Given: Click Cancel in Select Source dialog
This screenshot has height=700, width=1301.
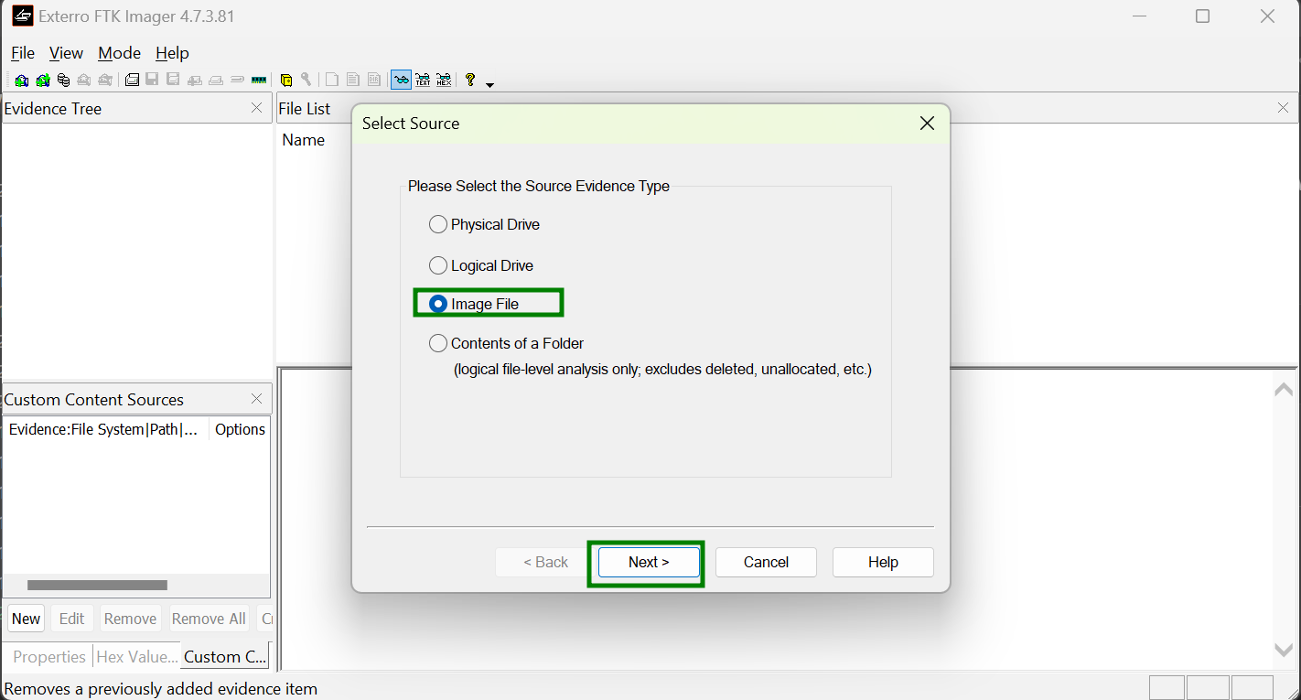Looking at the screenshot, I should tap(766, 562).
